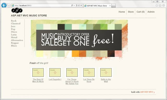This screenshot has width=167, height=100.
Task: Open a new blank browser tab
Action: coord(114,6)
